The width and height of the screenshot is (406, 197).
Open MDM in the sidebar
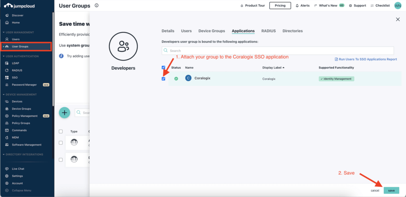(15, 138)
